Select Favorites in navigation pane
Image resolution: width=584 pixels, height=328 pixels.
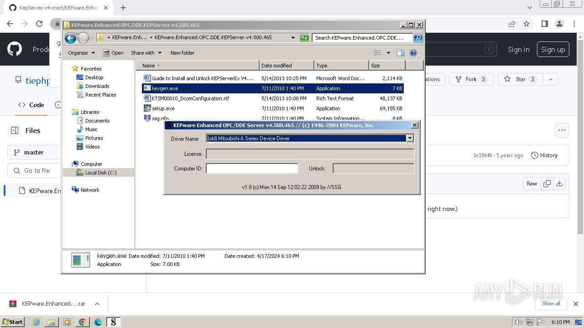(x=91, y=69)
